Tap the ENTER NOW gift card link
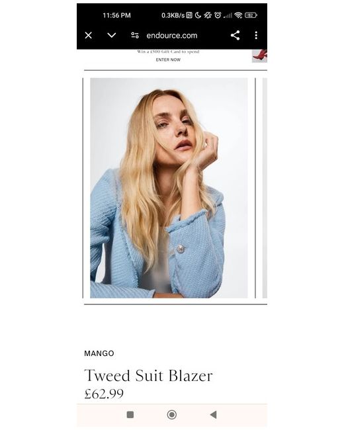344x430 pixels. [x=168, y=60]
